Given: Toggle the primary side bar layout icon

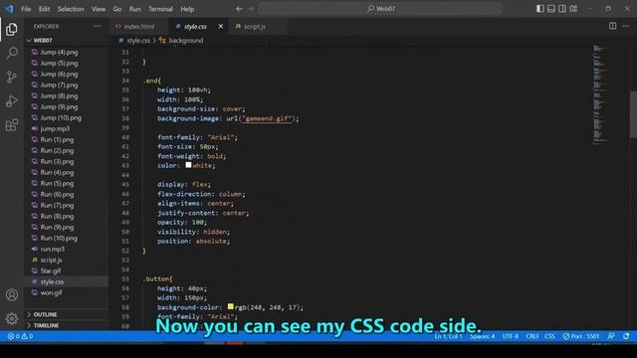Looking at the screenshot, I should pyautogui.click(x=539, y=9).
